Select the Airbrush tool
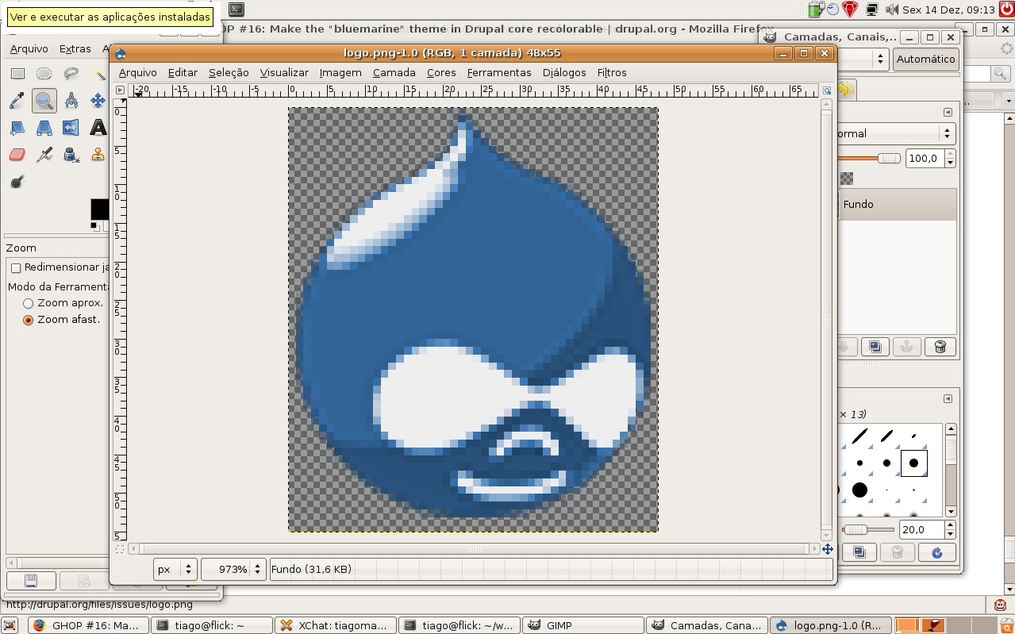This screenshot has height=634, width=1015. click(44, 154)
